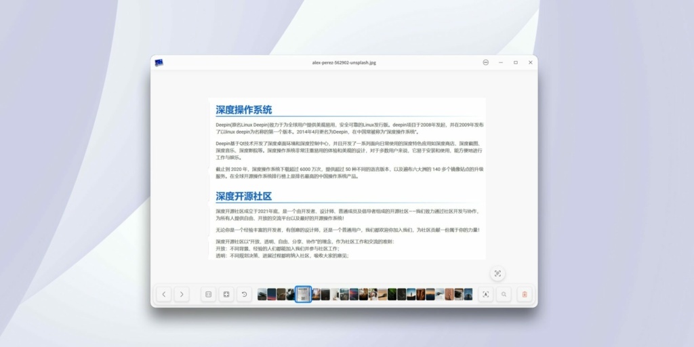Click the heading 深度操作系统 in the image
Screen dimensions: 694x347
pos(244,110)
